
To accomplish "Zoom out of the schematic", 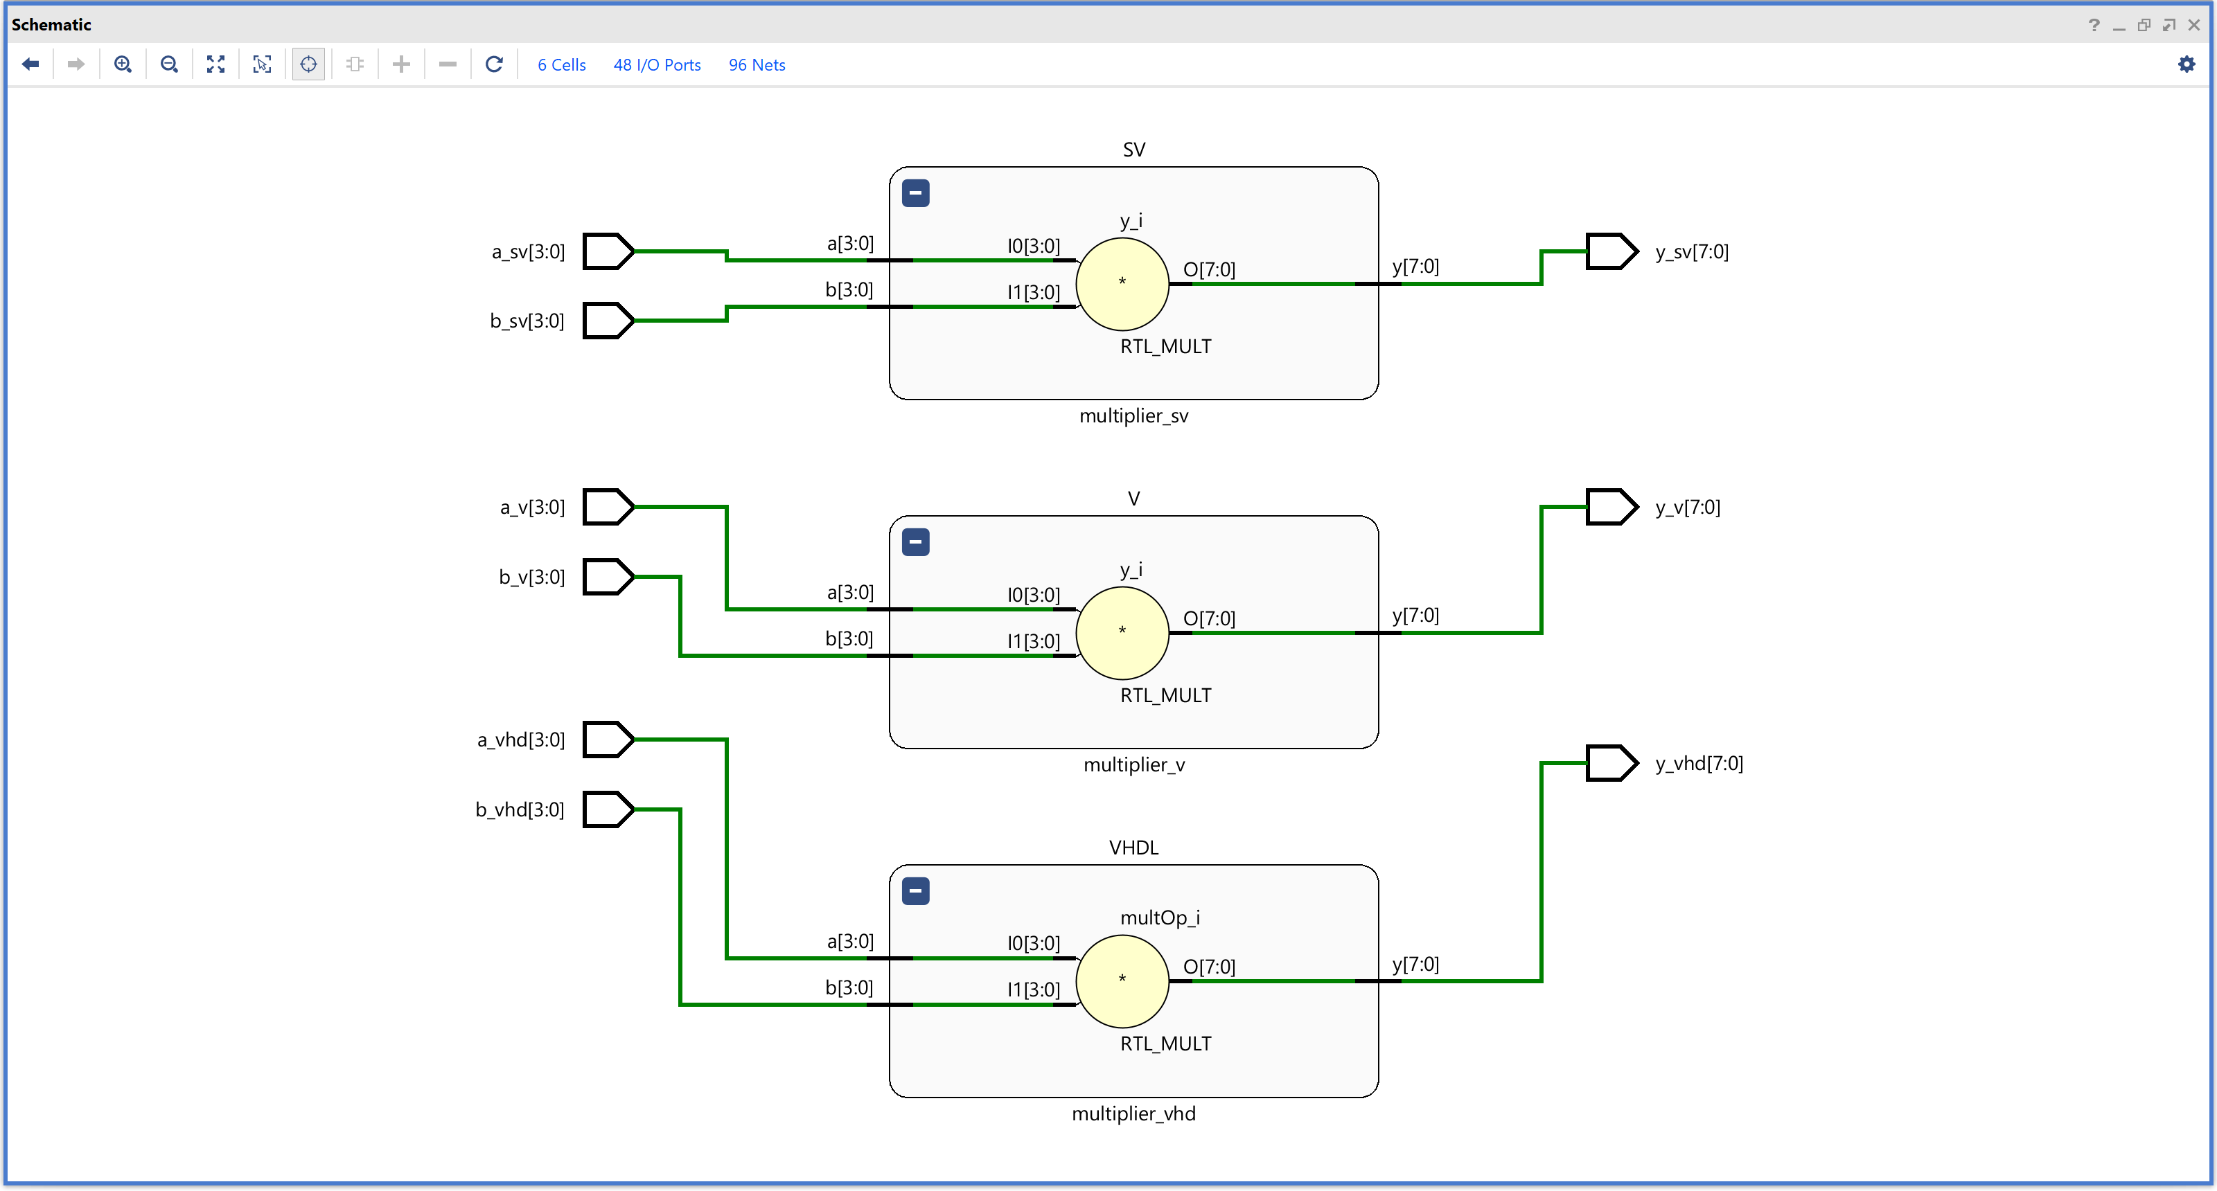I will pyautogui.click(x=170, y=64).
